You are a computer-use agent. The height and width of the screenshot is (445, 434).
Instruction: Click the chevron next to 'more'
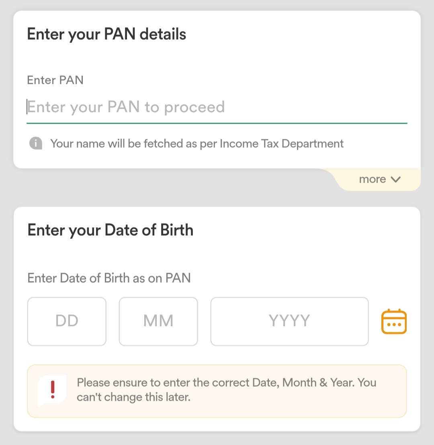pyautogui.click(x=397, y=180)
